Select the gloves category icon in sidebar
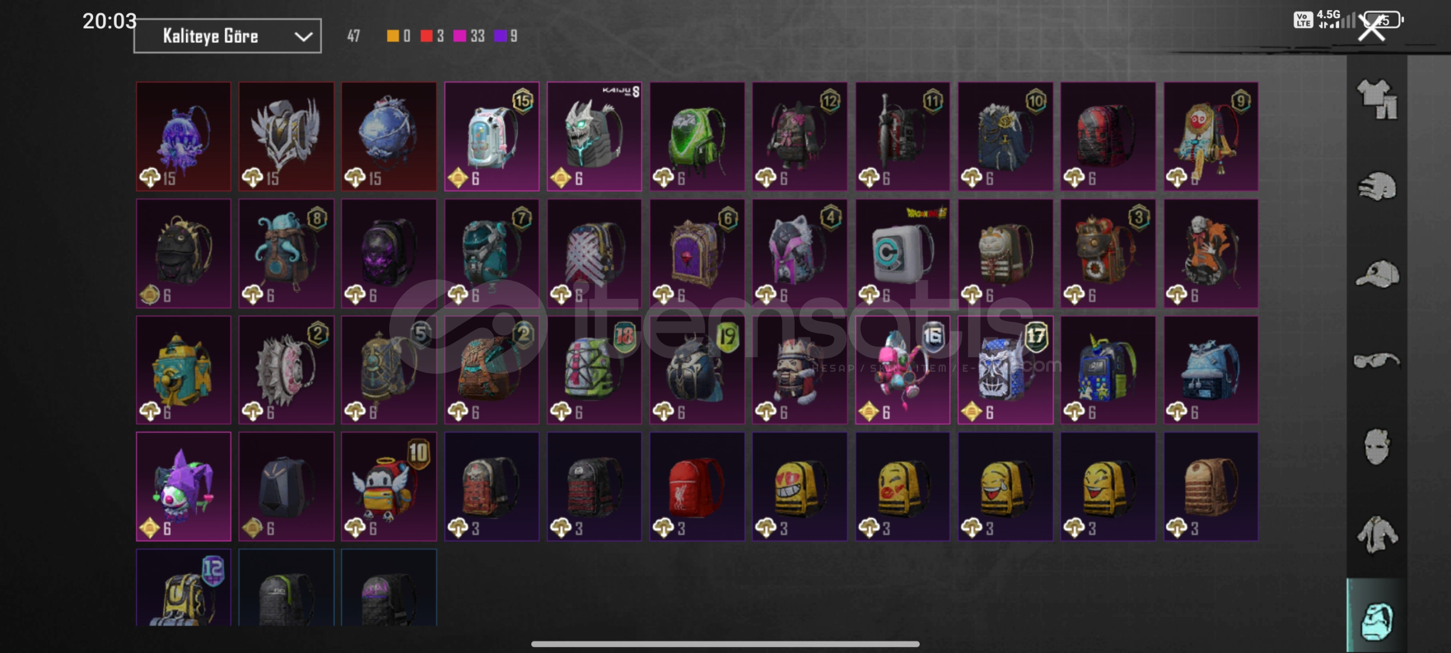This screenshot has height=653, width=1451. (1377, 186)
